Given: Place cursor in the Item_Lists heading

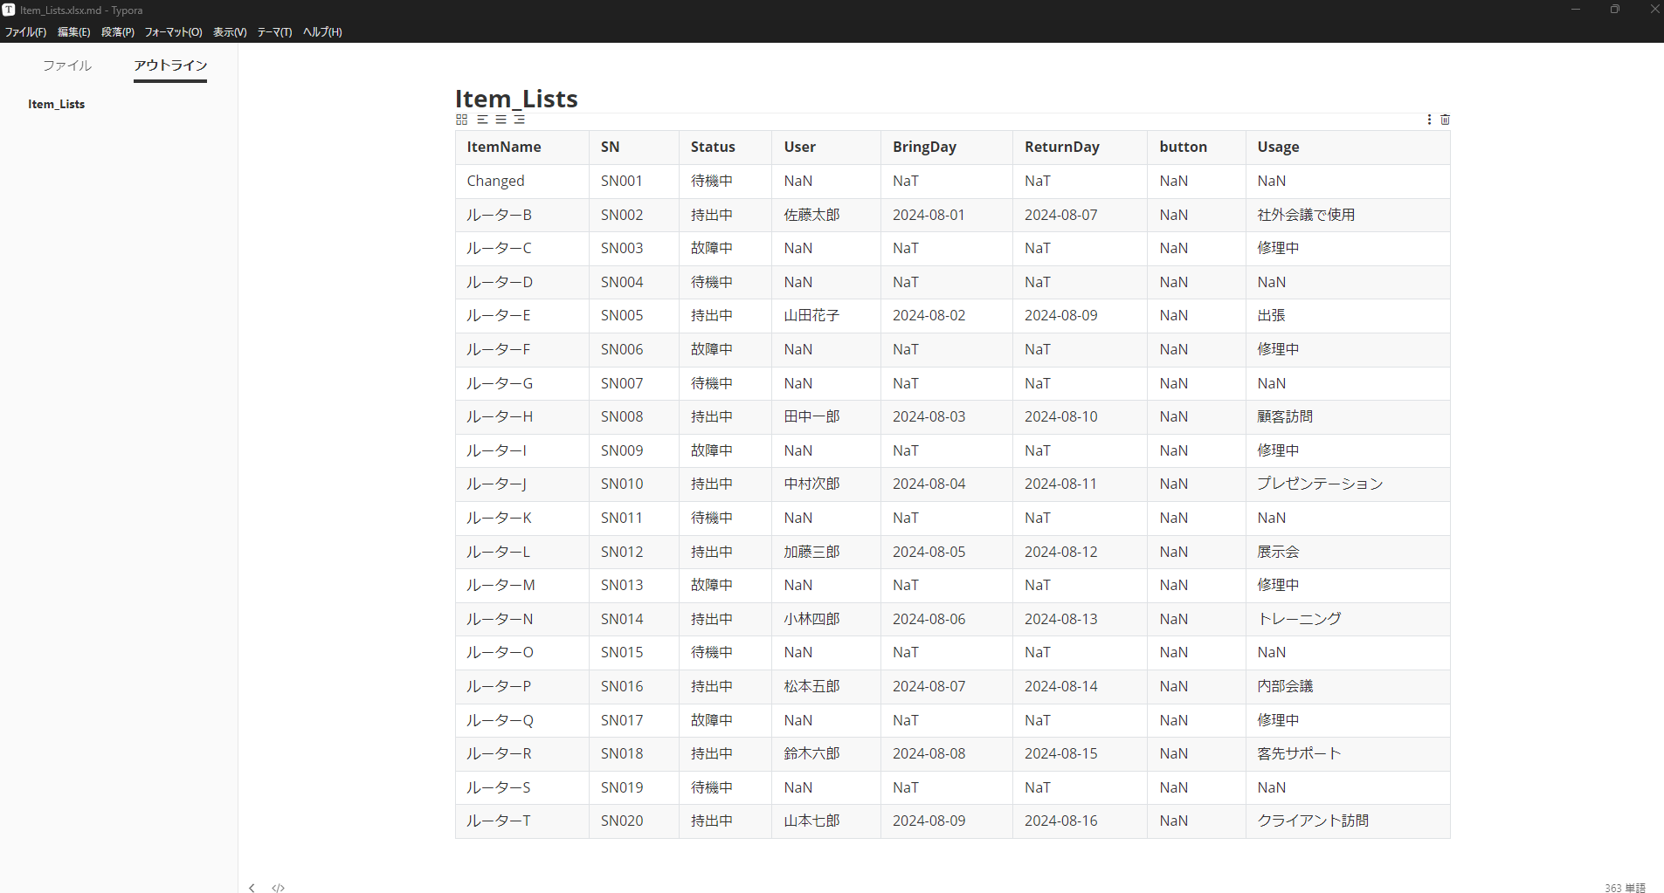Looking at the screenshot, I should 515,99.
